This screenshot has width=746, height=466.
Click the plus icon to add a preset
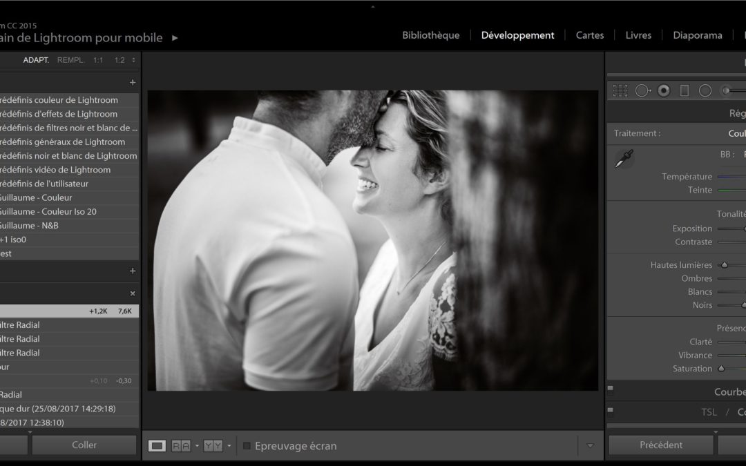coord(133,82)
